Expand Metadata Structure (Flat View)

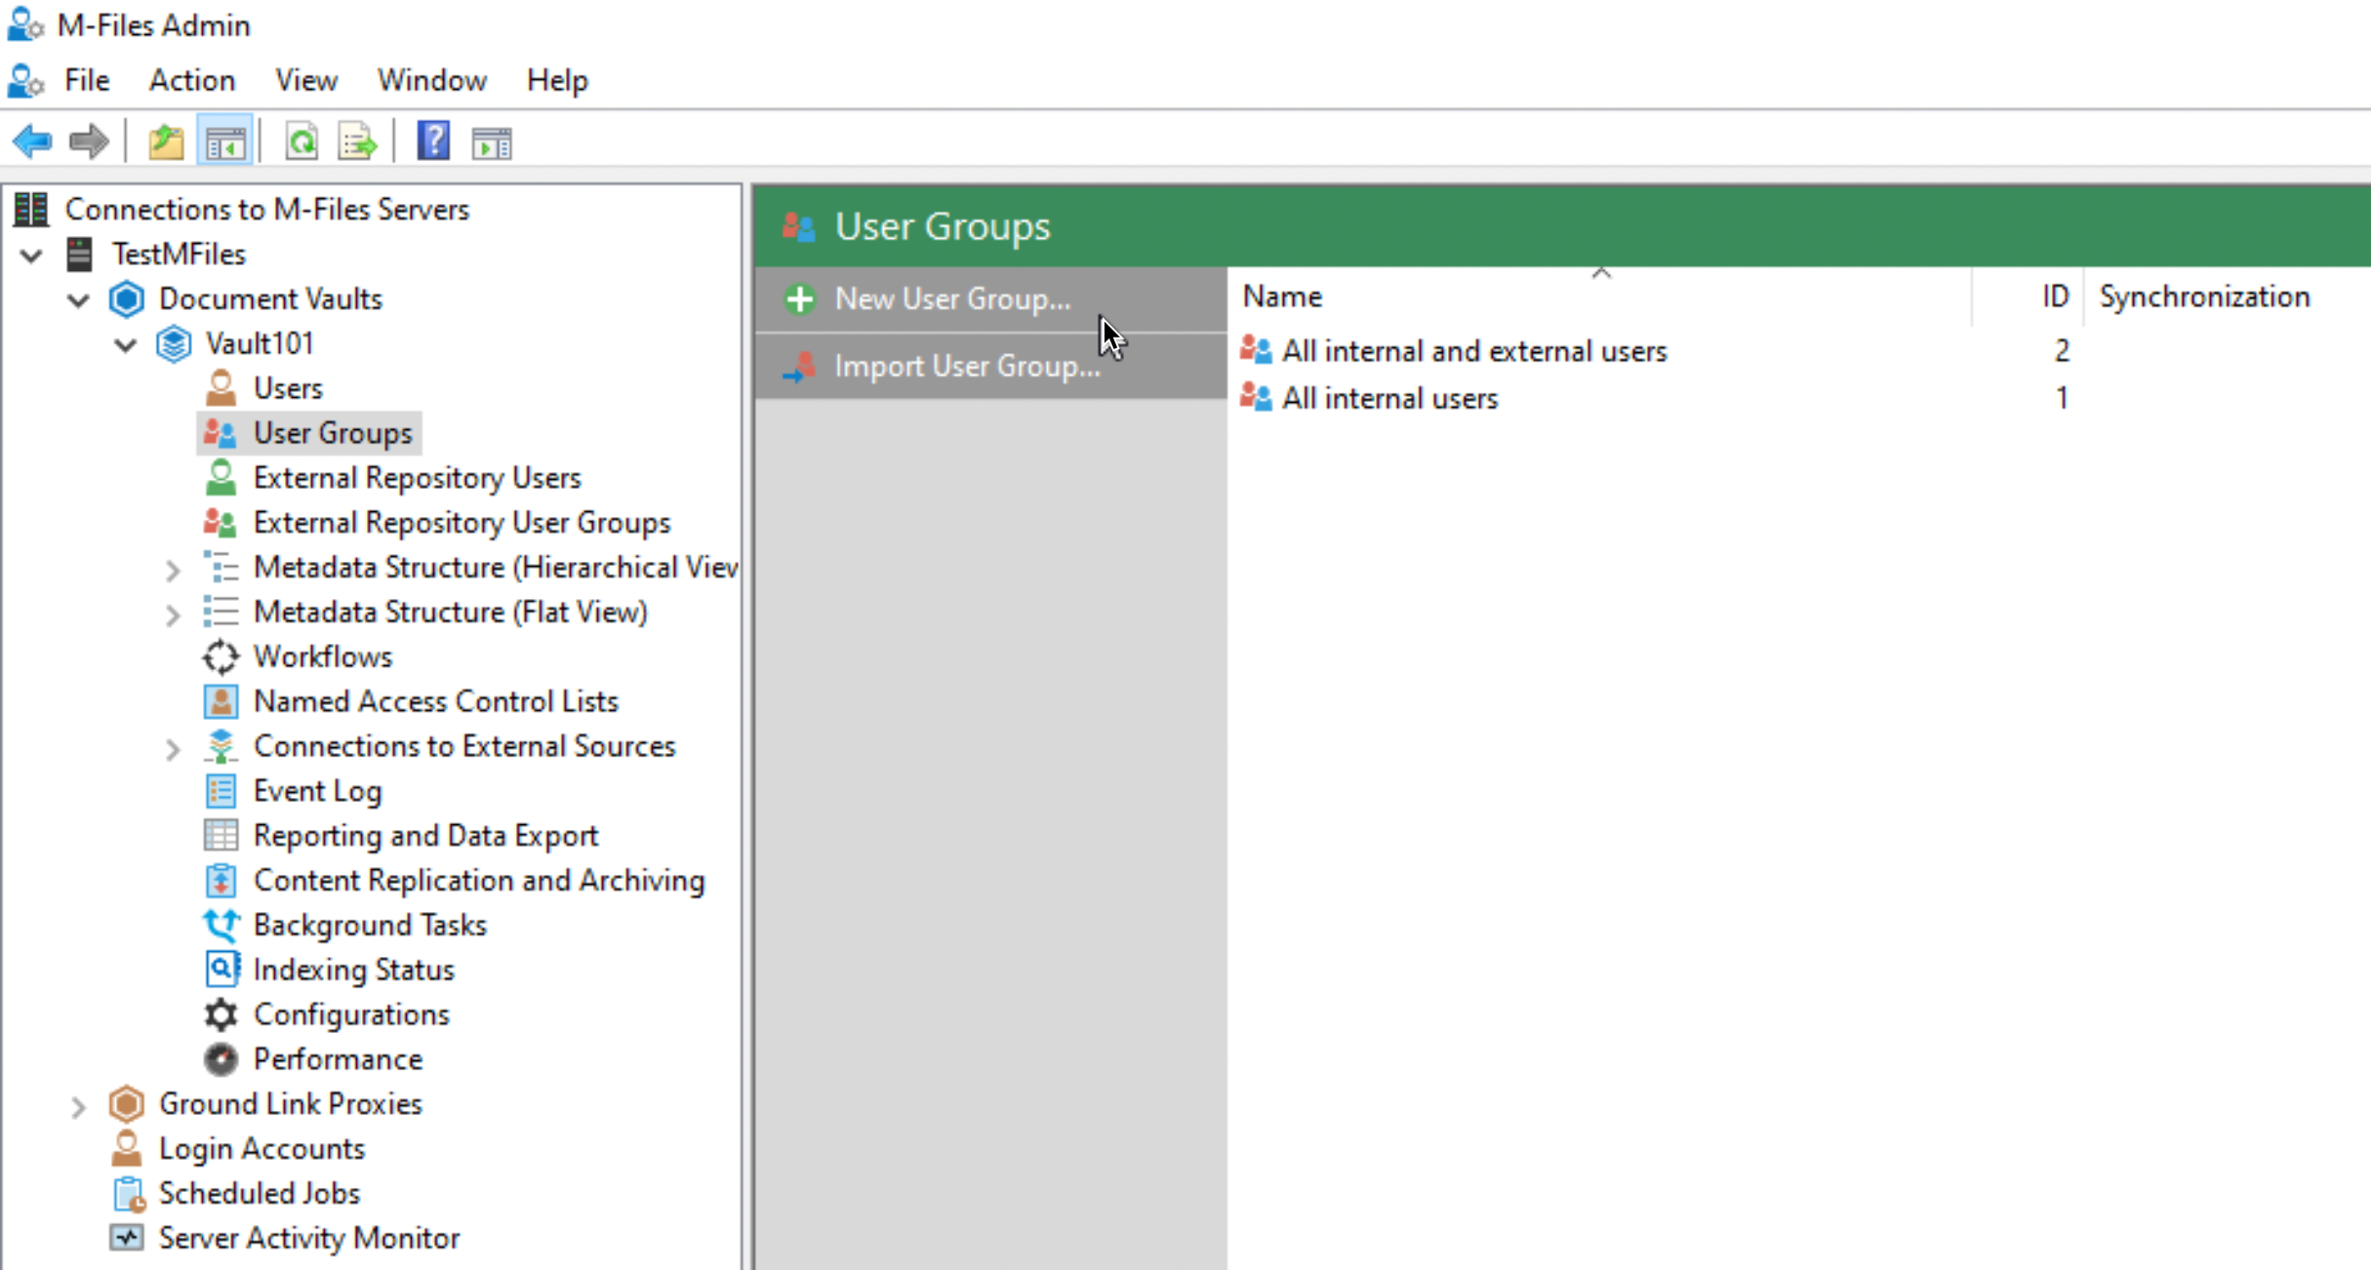point(173,615)
